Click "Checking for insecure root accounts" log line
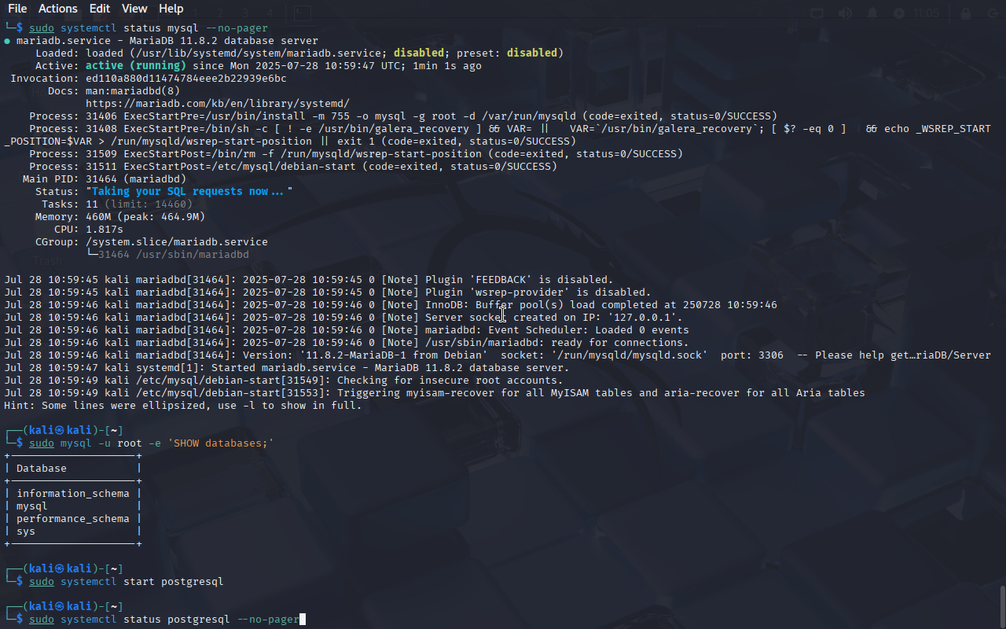The image size is (1006, 629). [284, 381]
